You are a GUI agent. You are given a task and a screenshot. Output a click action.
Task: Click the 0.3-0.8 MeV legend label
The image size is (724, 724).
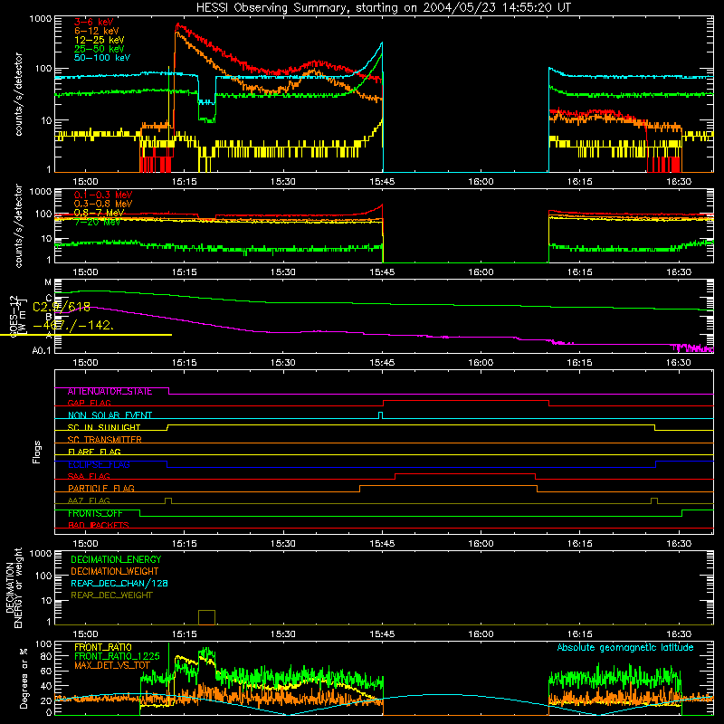click(103, 205)
